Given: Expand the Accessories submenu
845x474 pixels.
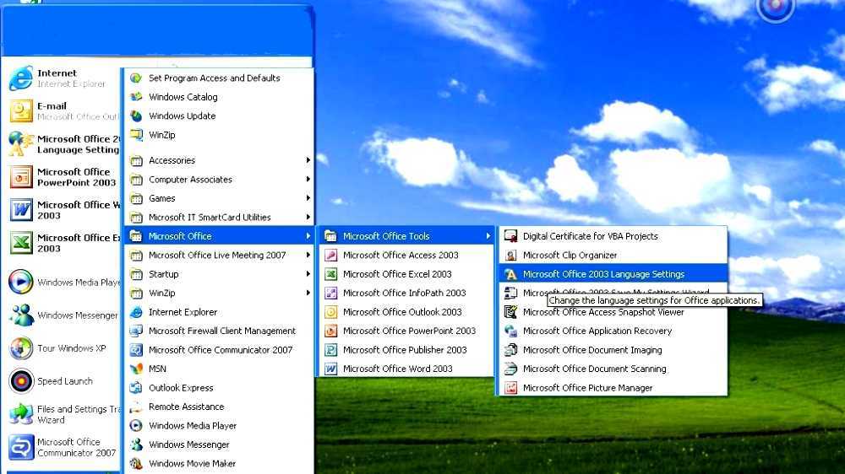Looking at the screenshot, I should pos(219,160).
